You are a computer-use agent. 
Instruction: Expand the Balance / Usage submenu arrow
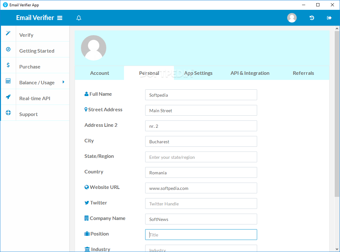point(63,82)
